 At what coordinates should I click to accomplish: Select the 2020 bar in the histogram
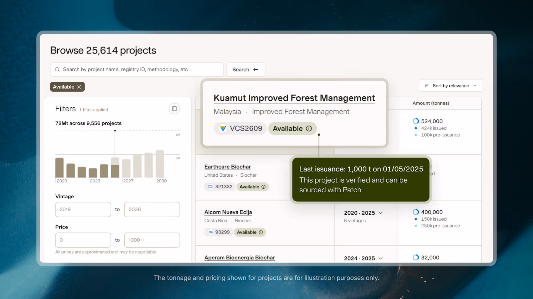pos(59,168)
